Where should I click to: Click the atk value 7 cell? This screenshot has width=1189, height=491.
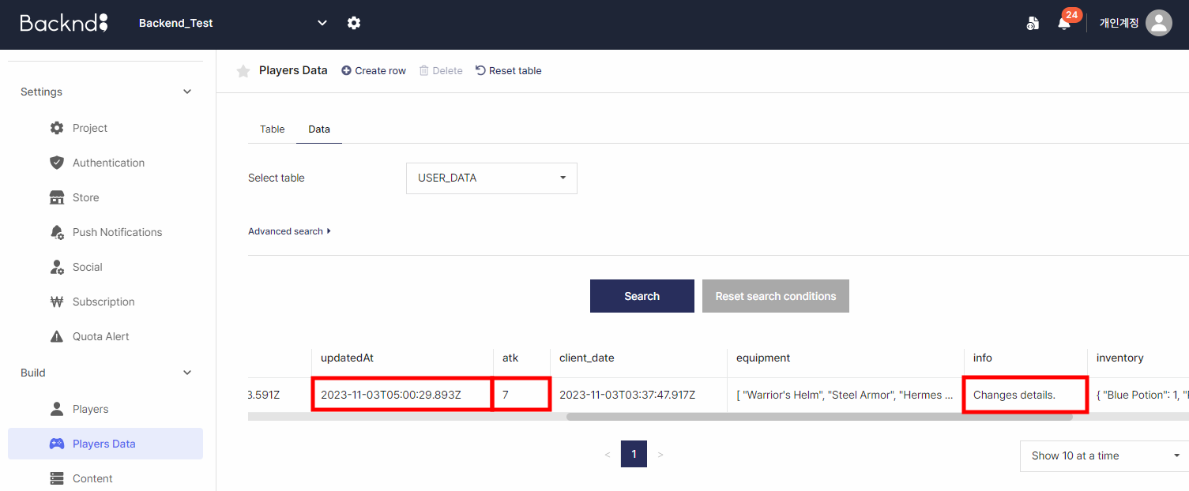pyautogui.click(x=521, y=395)
